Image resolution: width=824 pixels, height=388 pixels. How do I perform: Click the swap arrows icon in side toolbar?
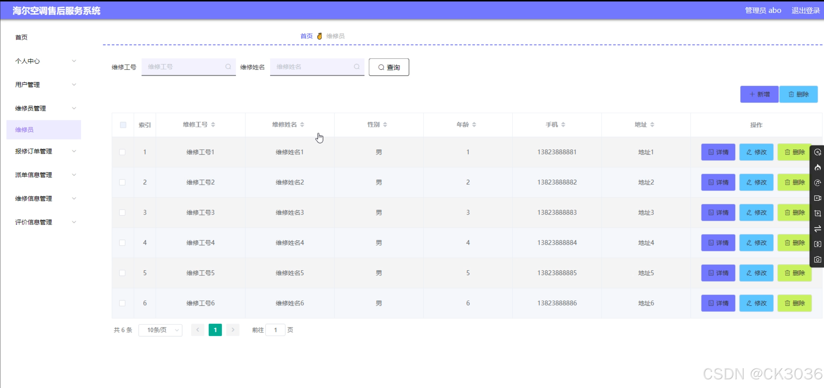click(x=817, y=229)
